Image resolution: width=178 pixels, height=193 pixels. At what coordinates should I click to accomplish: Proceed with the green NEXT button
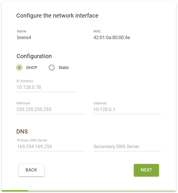[x=146, y=170]
